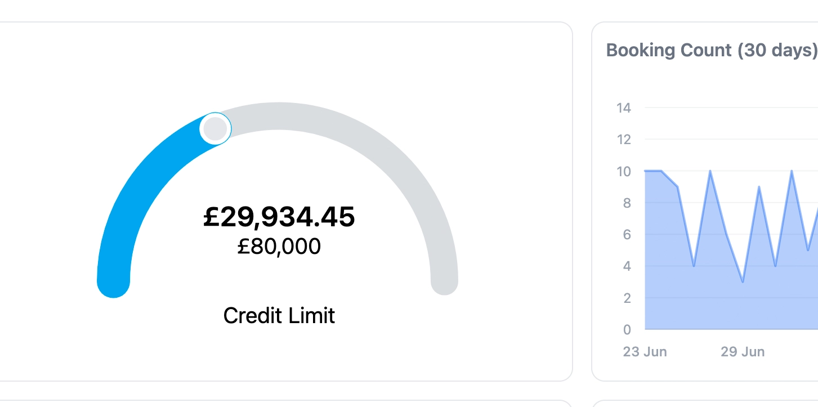Image resolution: width=818 pixels, height=407 pixels.
Task: Click the circular handle on the credit gauge
Action: (x=216, y=128)
